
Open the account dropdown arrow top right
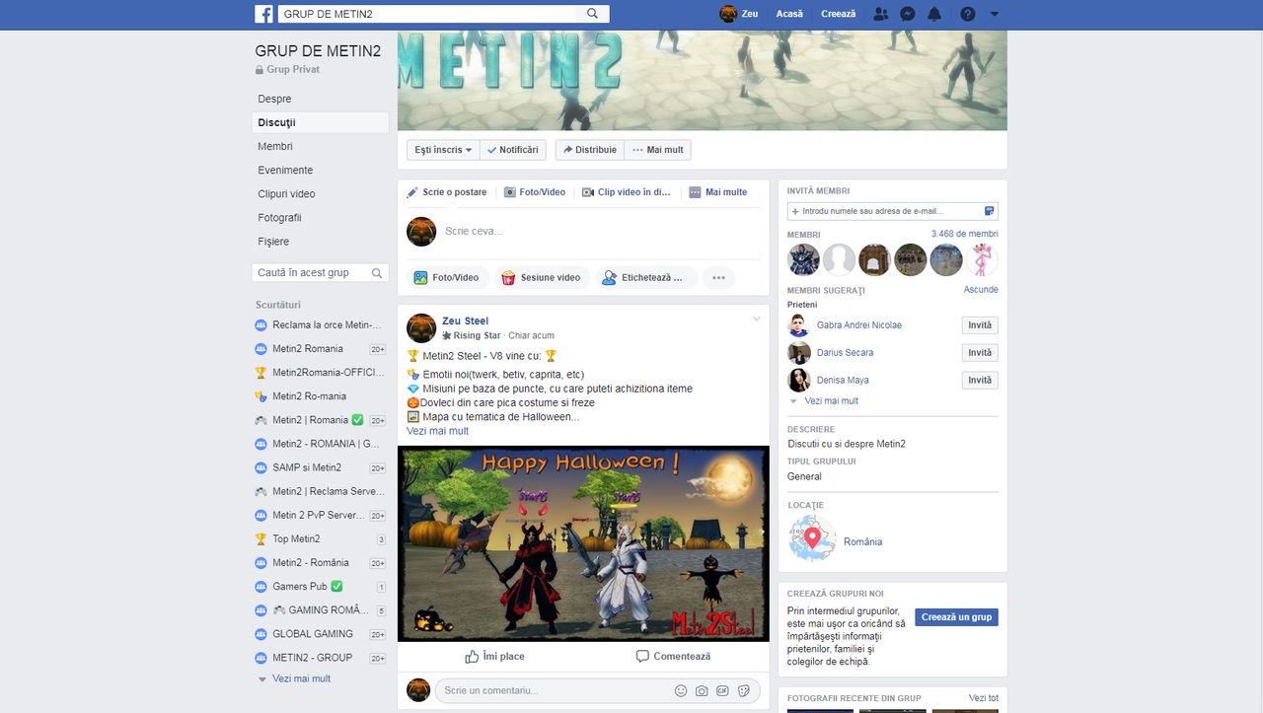coord(994,14)
